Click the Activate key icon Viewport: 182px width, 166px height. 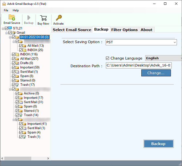59,18
